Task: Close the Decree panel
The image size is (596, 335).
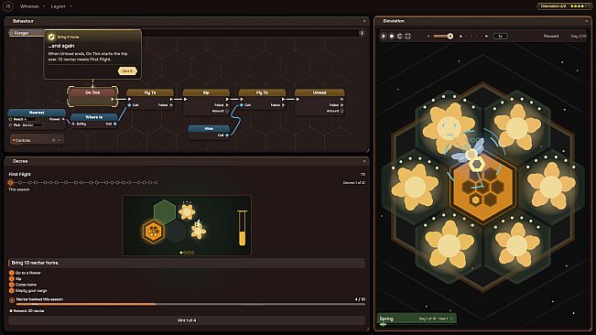Action: click(364, 161)
